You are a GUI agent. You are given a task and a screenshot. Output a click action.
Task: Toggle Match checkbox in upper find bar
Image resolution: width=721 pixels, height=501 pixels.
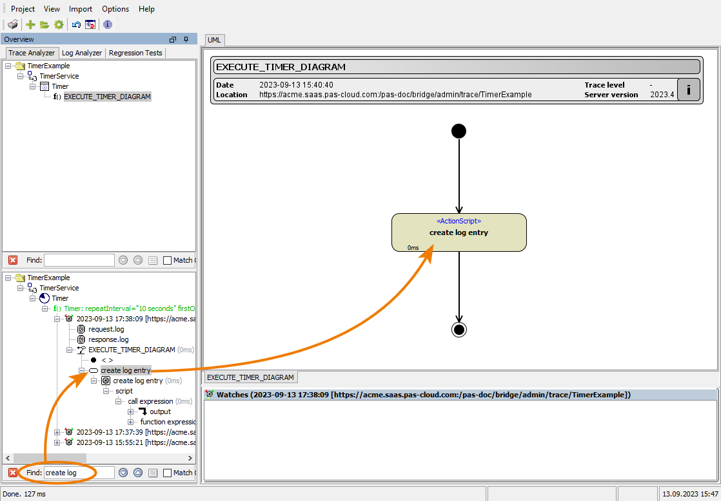[x=168, y=260]
